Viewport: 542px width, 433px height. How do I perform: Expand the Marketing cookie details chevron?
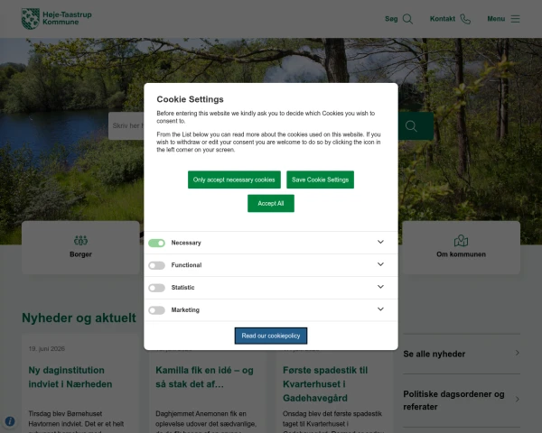click(380, 309)
